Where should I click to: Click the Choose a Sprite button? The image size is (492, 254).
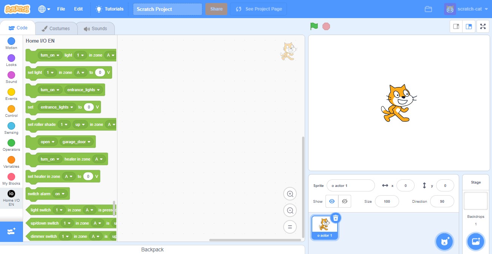click(x=445, y=242)
